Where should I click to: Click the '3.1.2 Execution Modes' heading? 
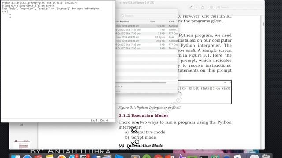point(144,115)
